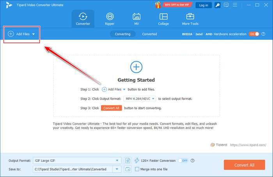The width and height of the screenshot is (273, 177).
Task: Click the Getting Started heading
Action: coord(136,80)
